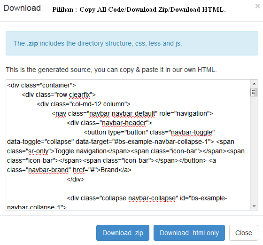Click the Close button in the footer

244,233
